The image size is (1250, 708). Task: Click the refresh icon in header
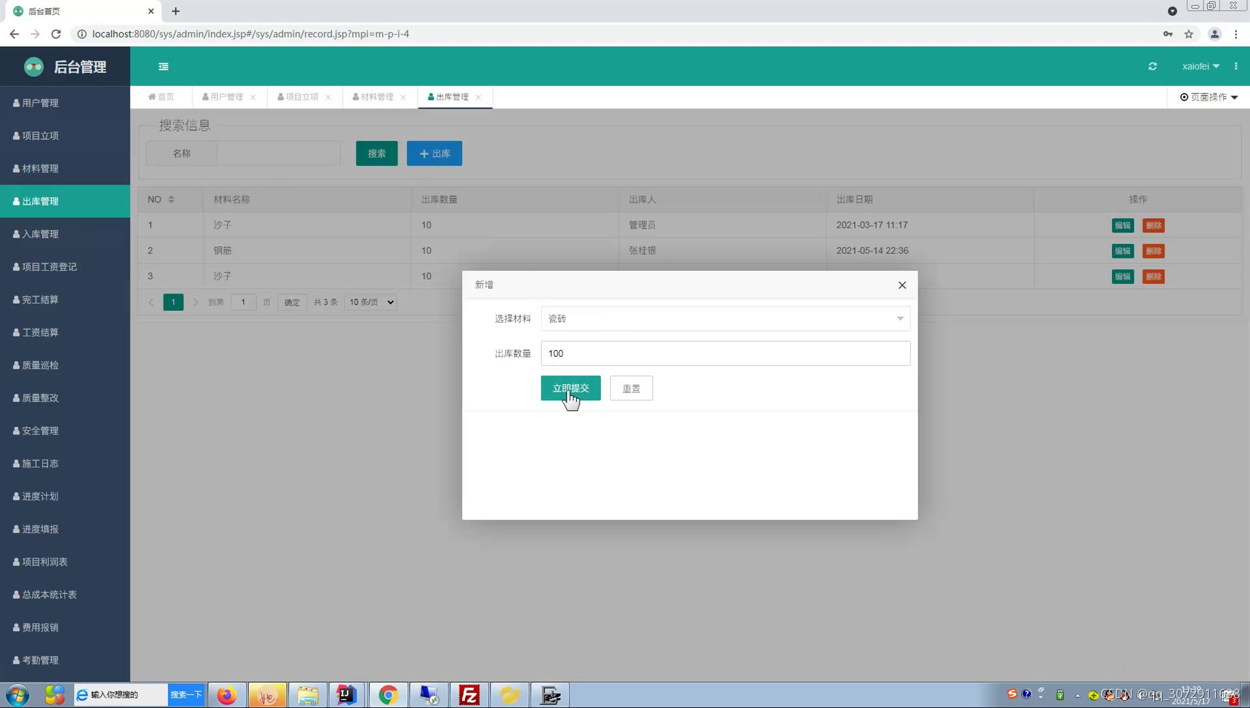tap(1152, 66)
